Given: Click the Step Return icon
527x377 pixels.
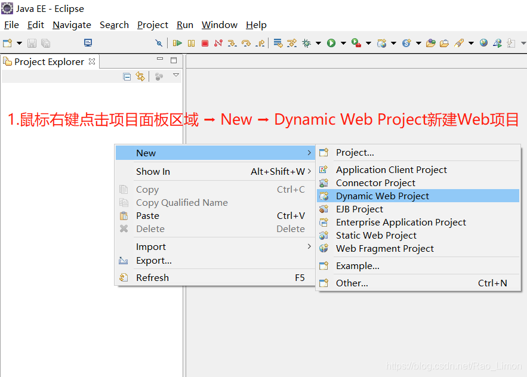Looking at the screenshot, I should click(260, 43).
